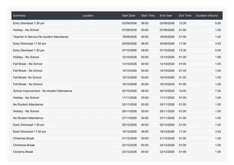Click end date 07/09/2026 cell

[167, 30]
